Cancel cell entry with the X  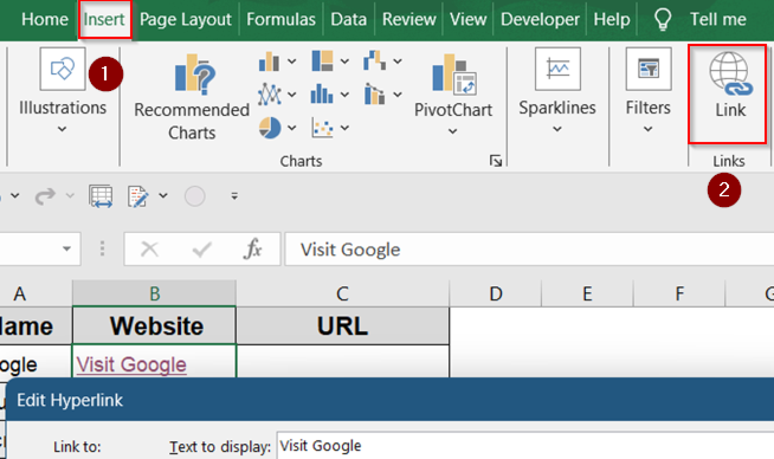[x=150, y=249]
